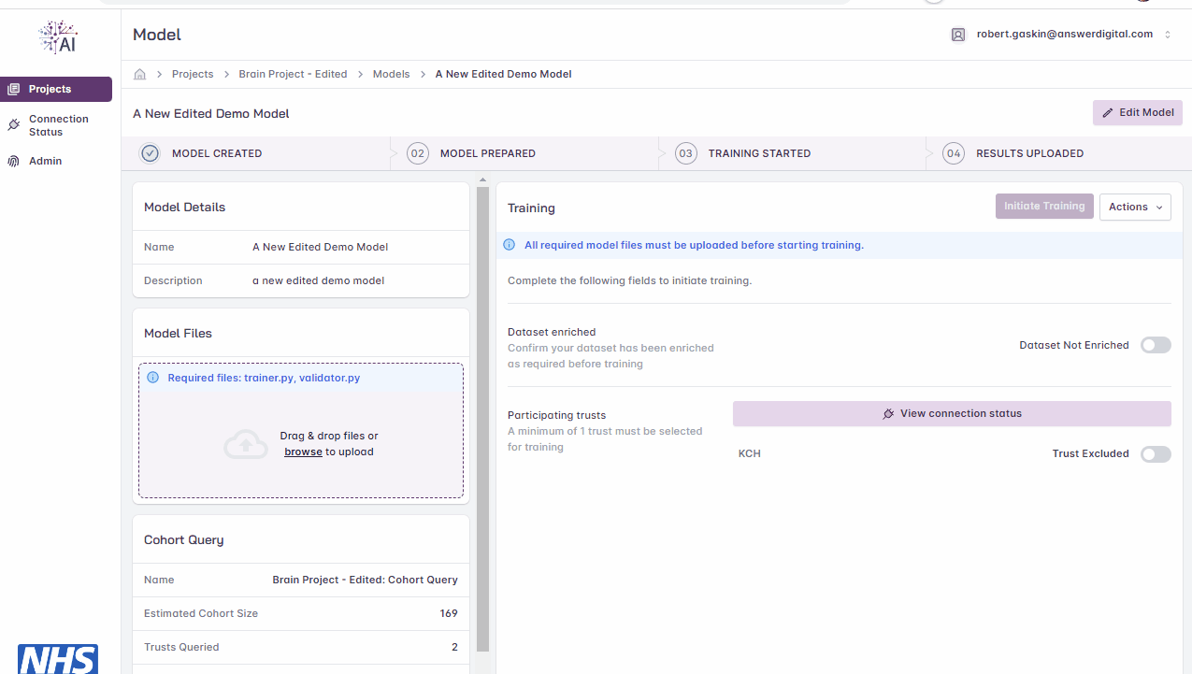Viewport: 1192px width, 674px height.
Task: Click the pencil icon on Edit Model
Action: coord(1108,113)
